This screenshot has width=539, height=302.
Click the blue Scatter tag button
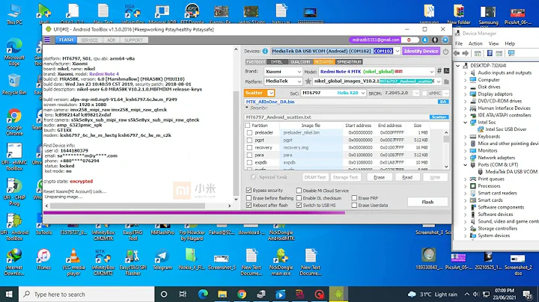point(439,117)
